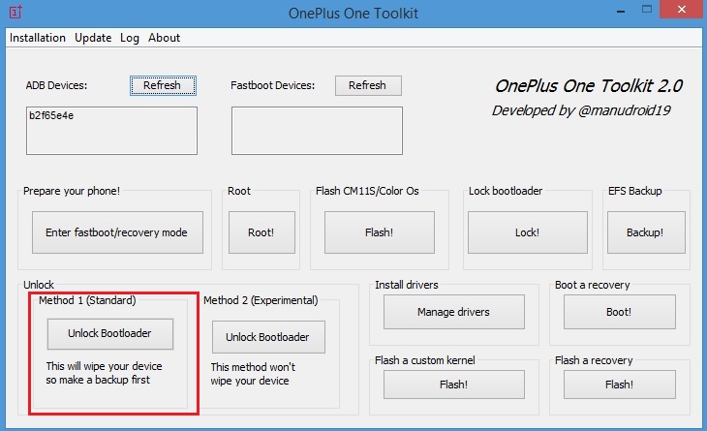The height and width of the screenshot is (431, 707).
Task: Open the About menu
Action: coord(164,38)
